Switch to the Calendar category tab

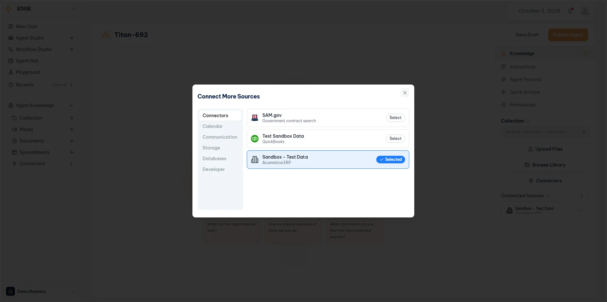click(x=220, y=126)
